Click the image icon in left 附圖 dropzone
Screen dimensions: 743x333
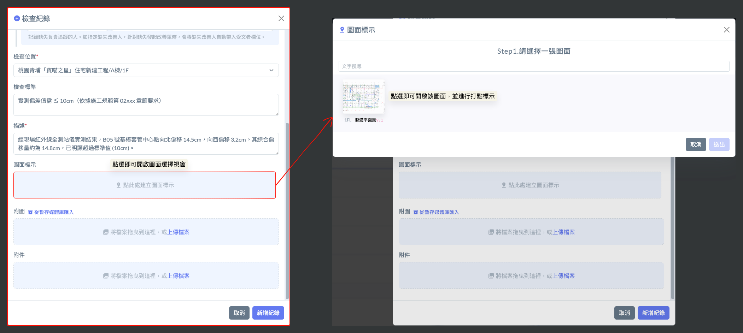tap(106, 232)
